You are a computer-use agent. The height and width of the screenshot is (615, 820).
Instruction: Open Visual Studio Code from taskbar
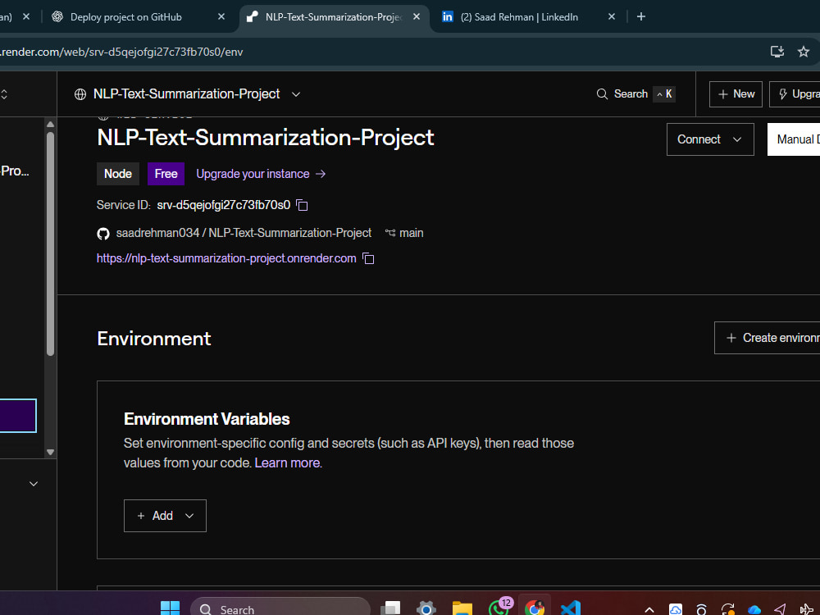click(x=571, y=608)
